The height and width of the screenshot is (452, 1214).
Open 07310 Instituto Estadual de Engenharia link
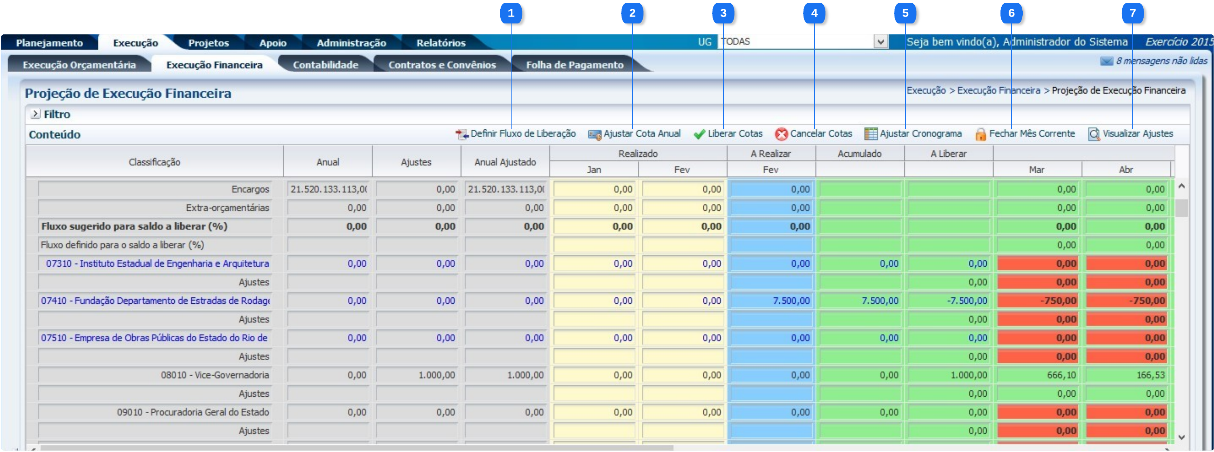(x=157, y=263)
